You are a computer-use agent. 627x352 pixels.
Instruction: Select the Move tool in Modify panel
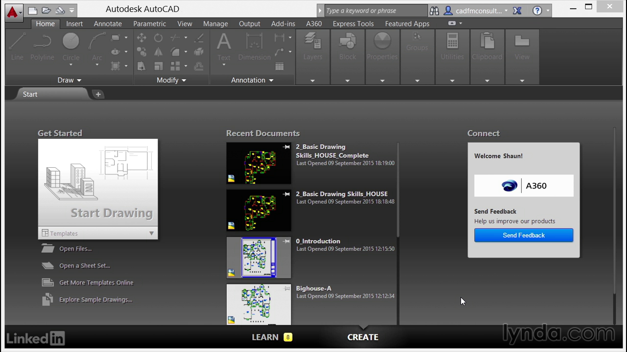pyautogui.click(x=142, y=38)
